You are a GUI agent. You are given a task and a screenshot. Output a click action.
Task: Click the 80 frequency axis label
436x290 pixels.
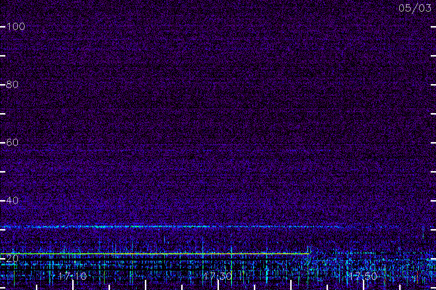12,85
